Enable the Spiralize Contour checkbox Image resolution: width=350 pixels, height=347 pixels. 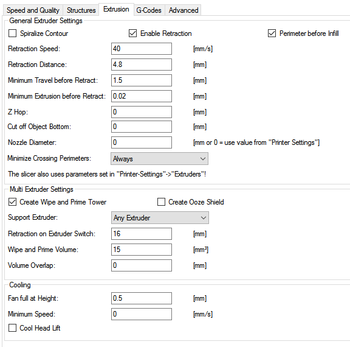(13, 33)
